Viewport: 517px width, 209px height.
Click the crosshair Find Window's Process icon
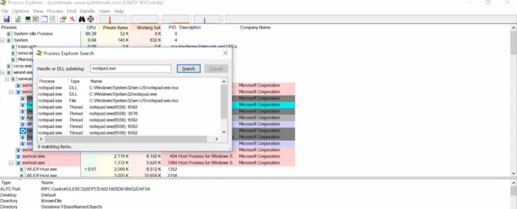pos(90,19)
